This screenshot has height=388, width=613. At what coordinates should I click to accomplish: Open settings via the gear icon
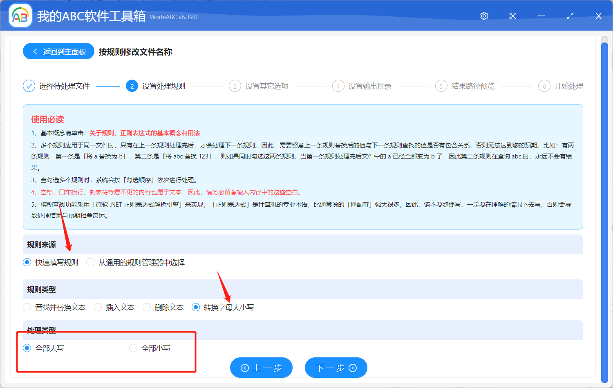tap(484, 16)
